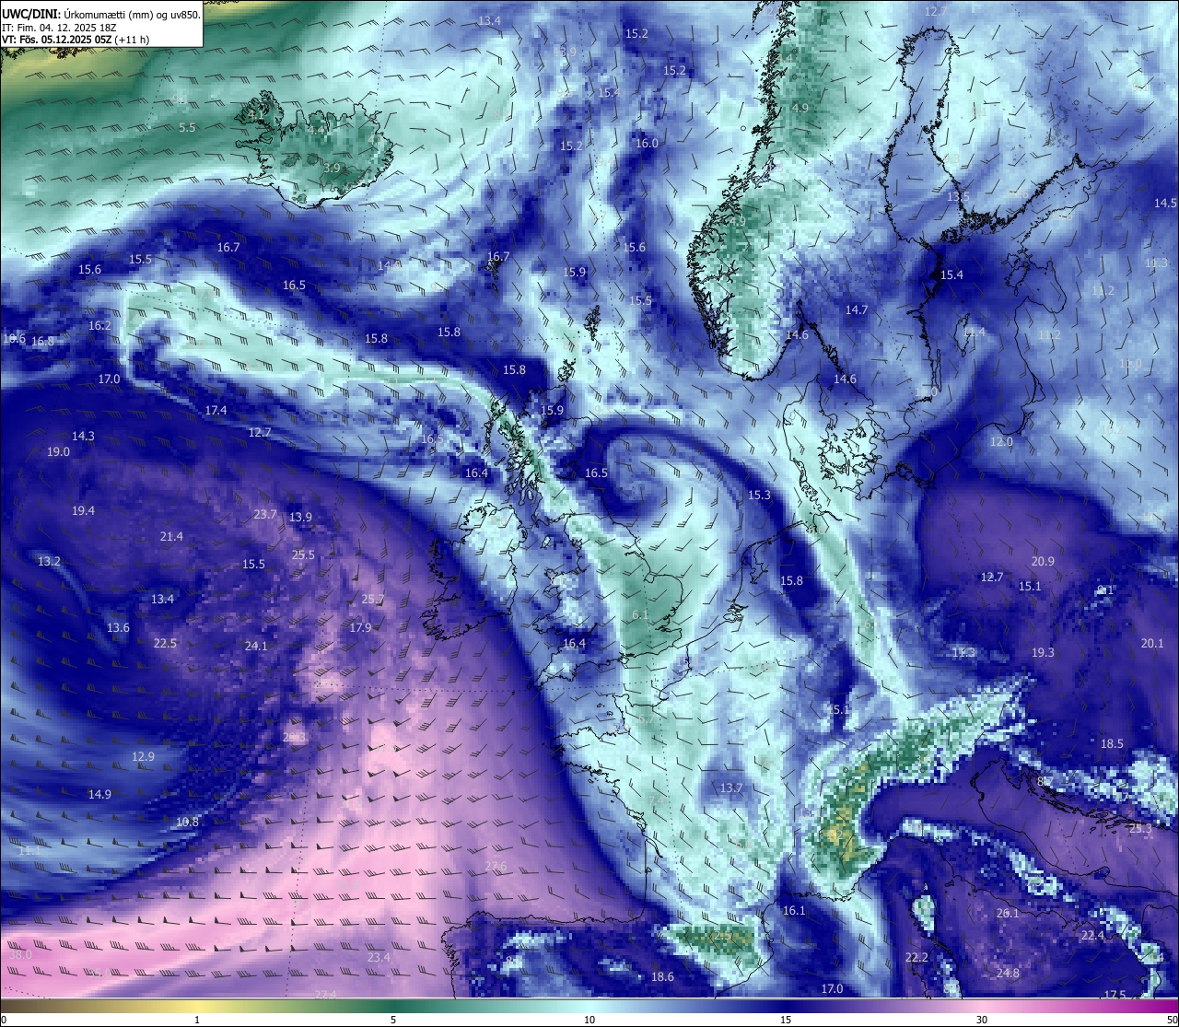Click the value 22.2 near Corsica and Sardinia
The width and height of the screenshot is (1179, 1027).
coord(916,958)
